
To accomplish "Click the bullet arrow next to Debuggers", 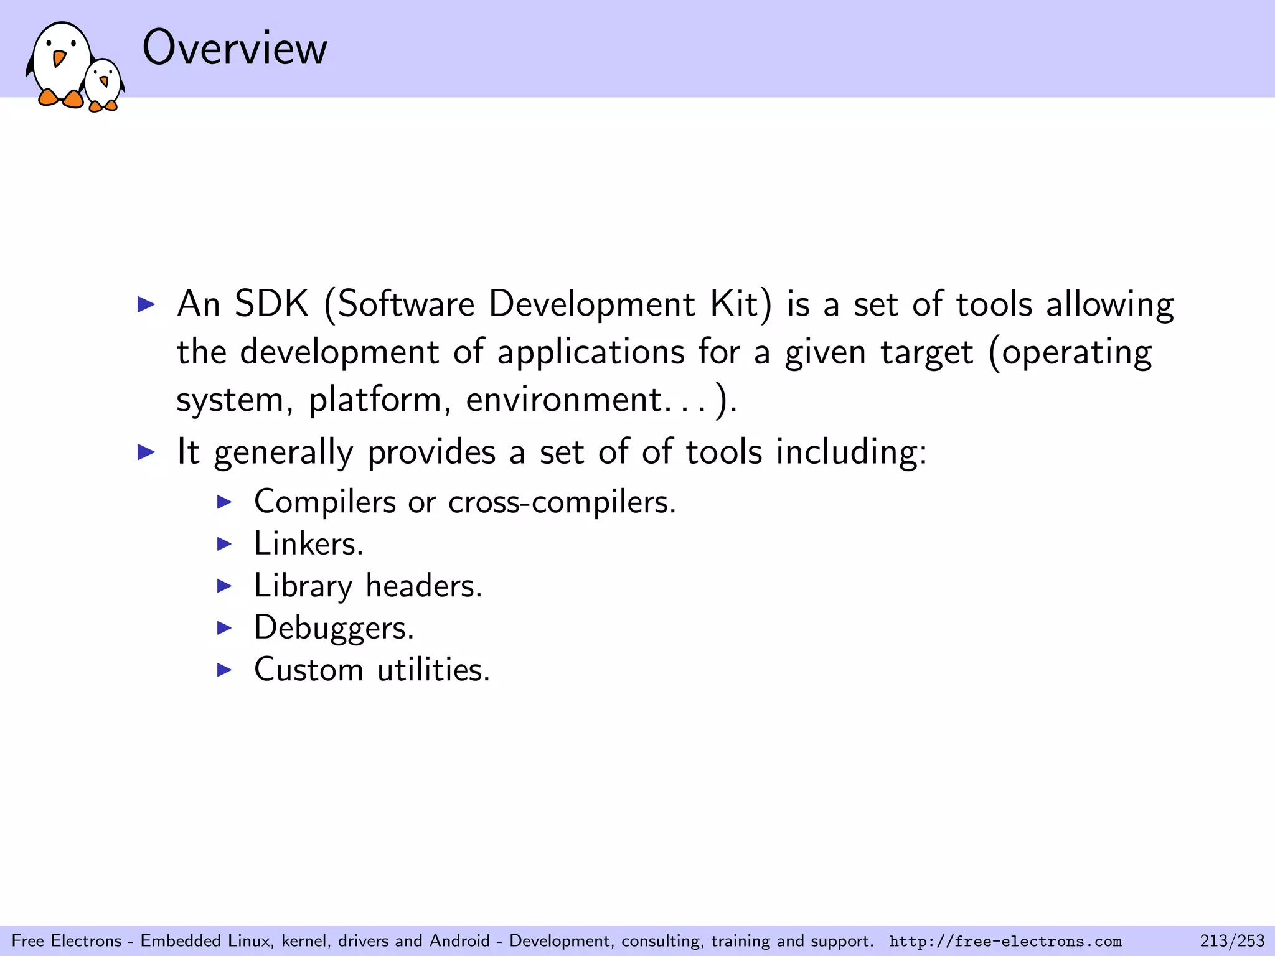I will point(224,627).
